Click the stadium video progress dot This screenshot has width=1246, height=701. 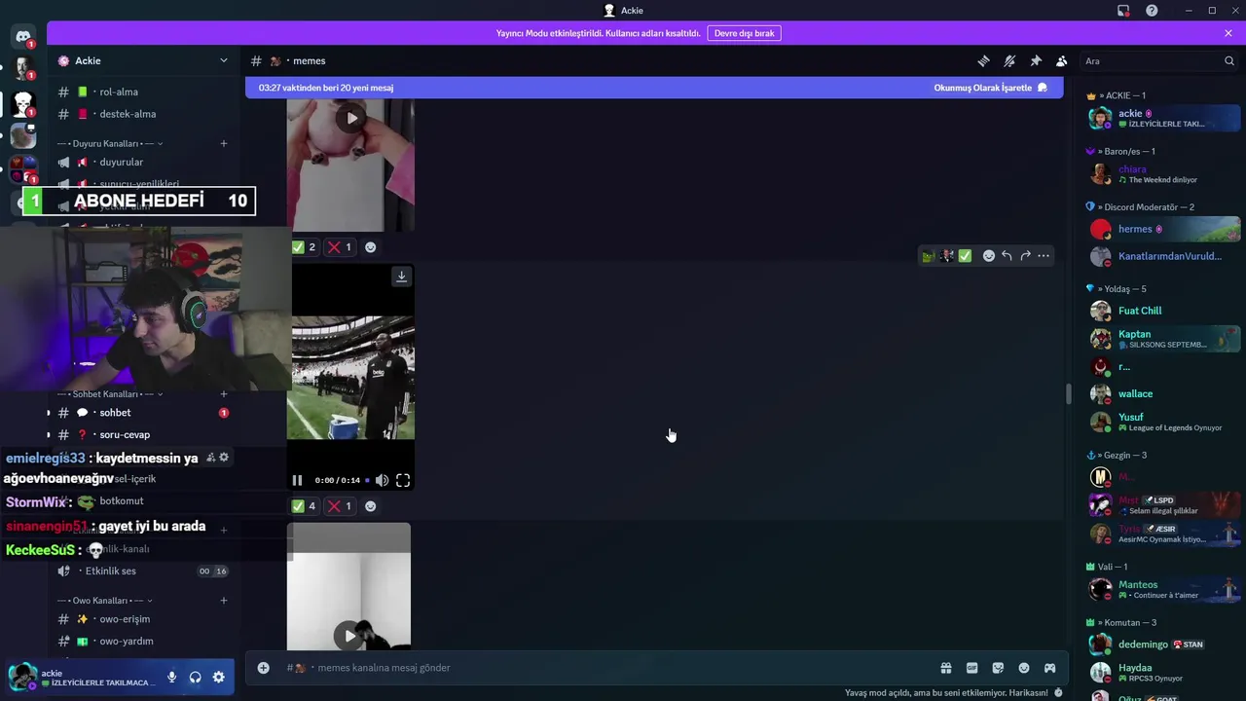[367, 480]
